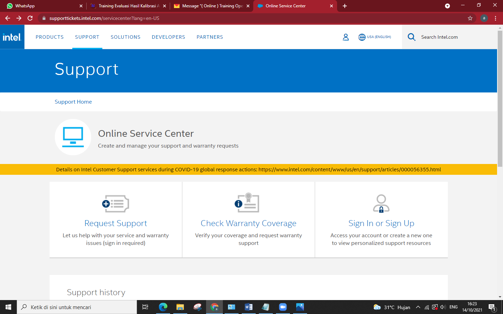This screenshot has width=503, height=314.
Task: View site security lock information
Action: point(44,18)
